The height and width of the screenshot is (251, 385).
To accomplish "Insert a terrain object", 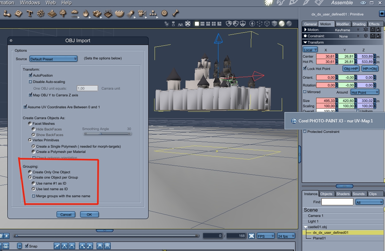I will [52, 13].
